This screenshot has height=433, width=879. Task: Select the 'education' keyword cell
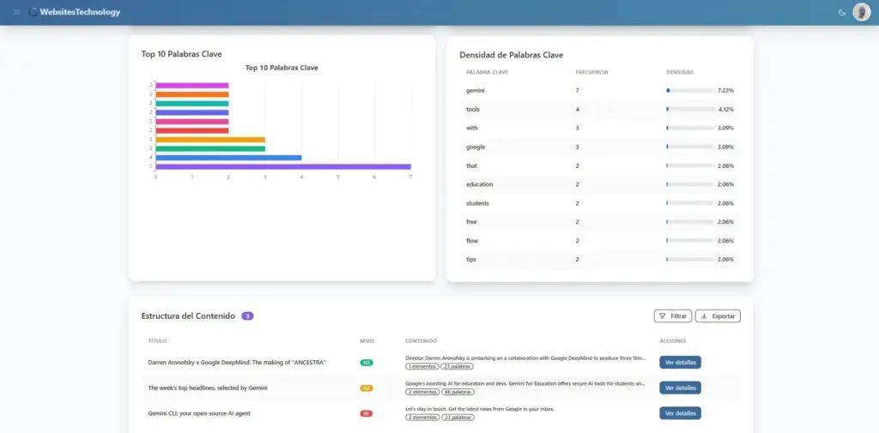(479, 184)
